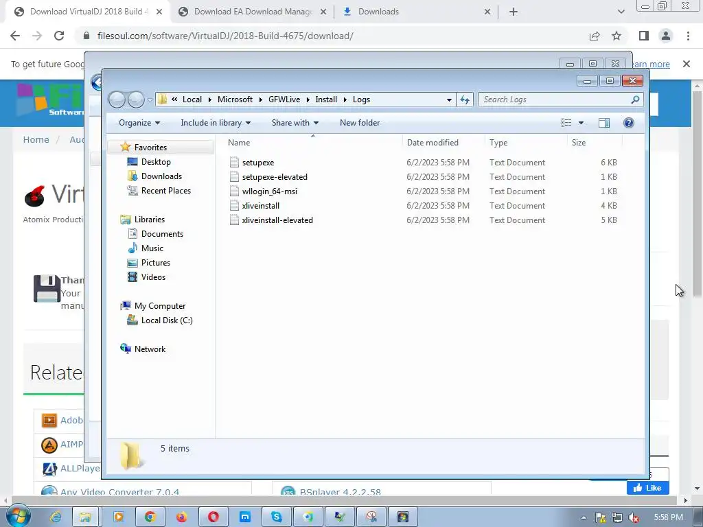Viewport: 703px width, 527px height.
Task: Select the wllogin_64-msi file icon
Action: 234,191
